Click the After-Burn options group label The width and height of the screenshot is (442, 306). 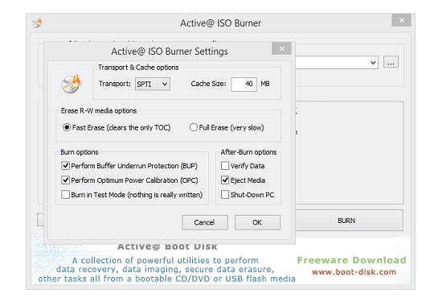click(x=248, y=152)
